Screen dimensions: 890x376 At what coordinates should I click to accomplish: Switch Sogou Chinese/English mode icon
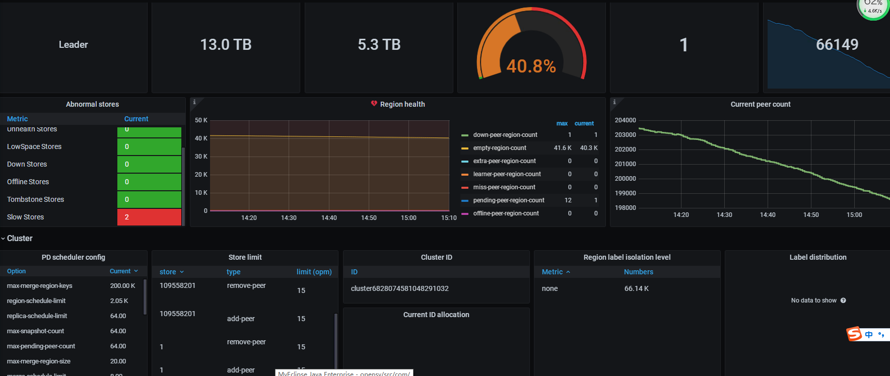click(x=869, y=334)
